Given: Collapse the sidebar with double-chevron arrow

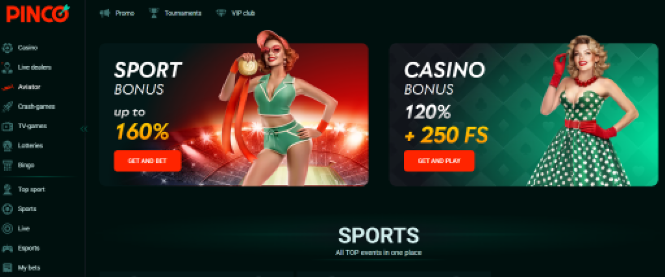Looking at the screenshot, I should point(84,129).
